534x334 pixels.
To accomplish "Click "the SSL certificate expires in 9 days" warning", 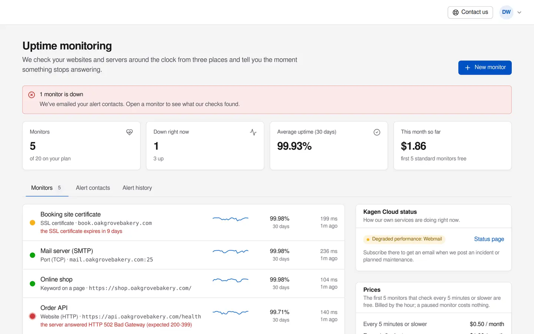I will pyautogui.click(x=81, y=231).
